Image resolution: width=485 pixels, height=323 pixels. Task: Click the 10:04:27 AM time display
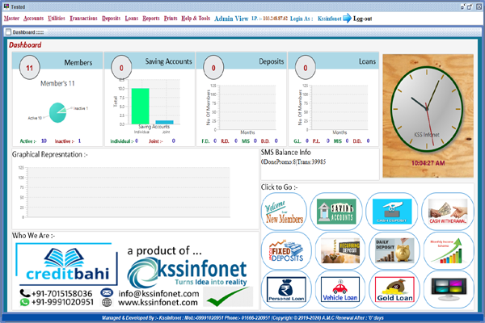click(428, 163)
